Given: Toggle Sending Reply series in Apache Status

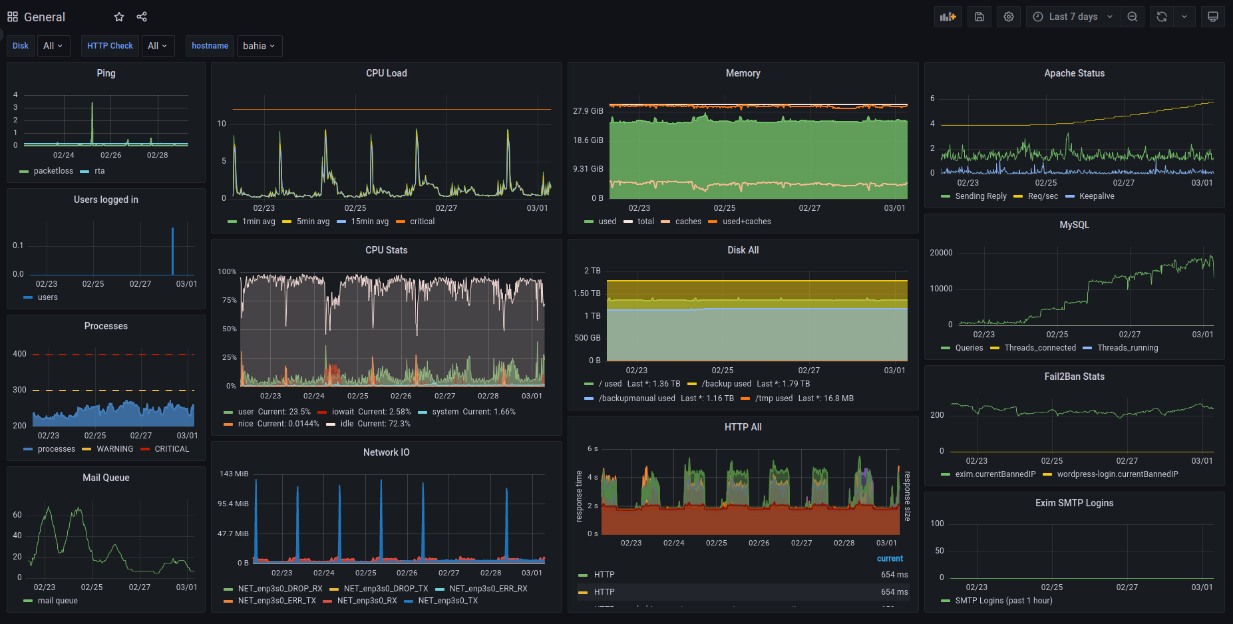Looking at the screenshot, I should pos(981,196).
